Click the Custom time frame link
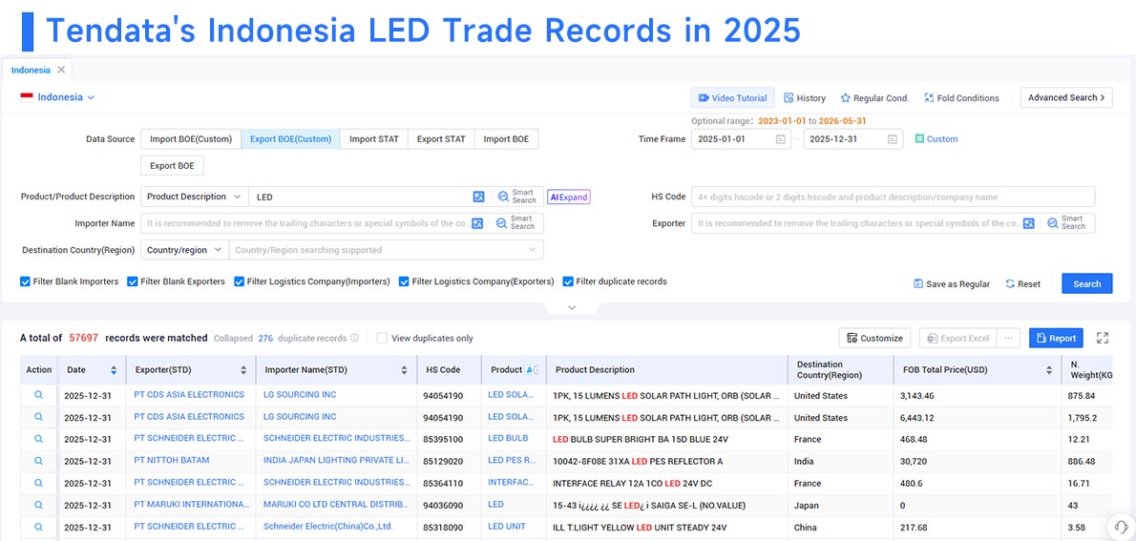Screen dimensions: 1136x541 coord(936,139)
